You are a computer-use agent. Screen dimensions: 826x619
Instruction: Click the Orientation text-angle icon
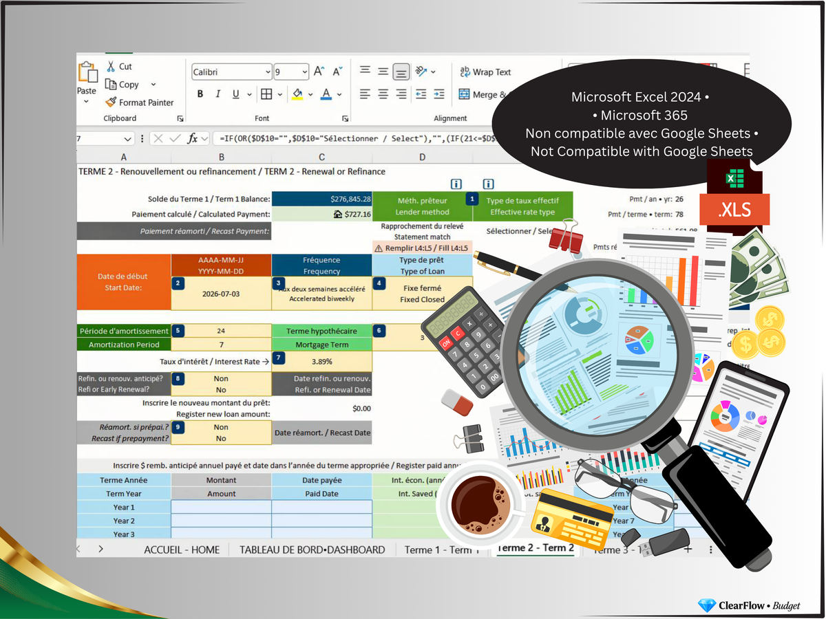(x=421, y=71)
